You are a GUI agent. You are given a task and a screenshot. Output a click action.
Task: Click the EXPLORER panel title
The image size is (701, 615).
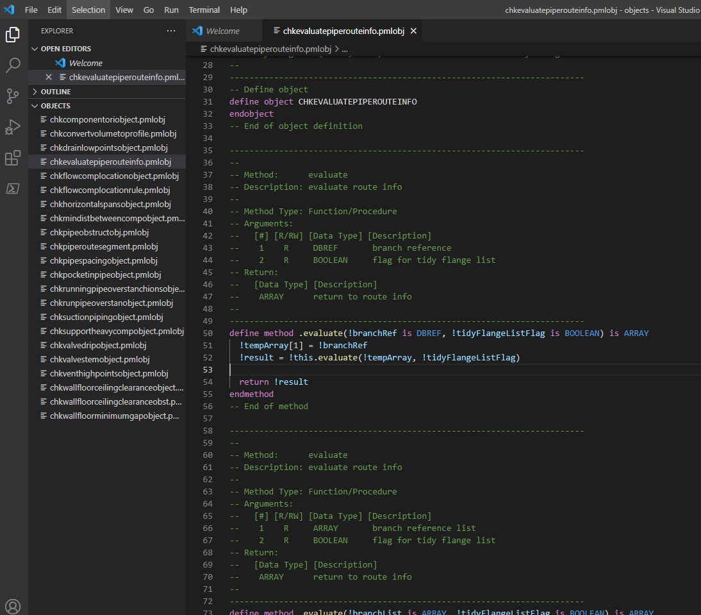57,31
